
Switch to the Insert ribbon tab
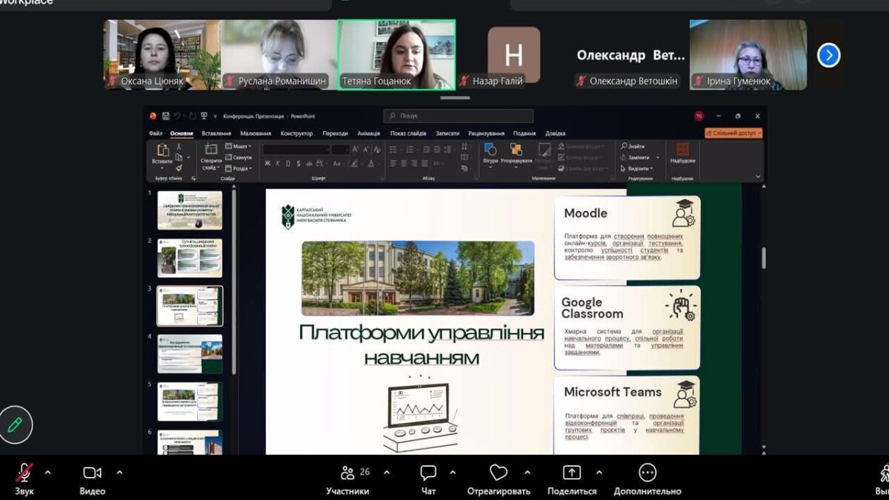(x=216, y=133)
